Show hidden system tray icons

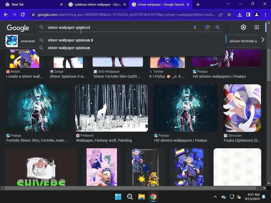pos(215,197)
